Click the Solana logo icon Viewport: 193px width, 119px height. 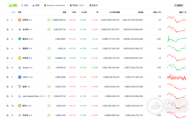20,68
